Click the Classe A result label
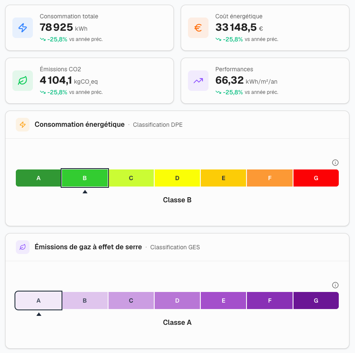Screen dimensions: 355x353 pos(177,322)
